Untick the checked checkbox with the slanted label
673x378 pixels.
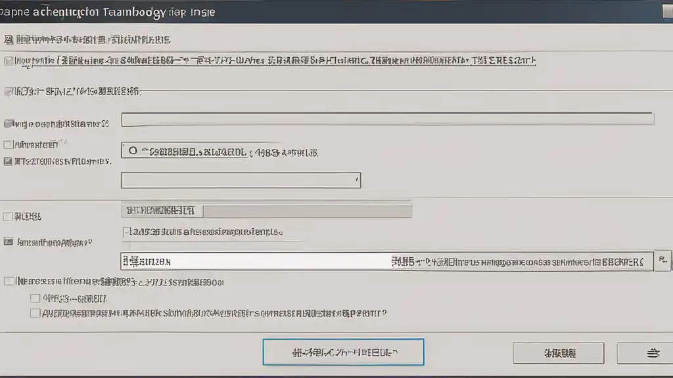click(x=8, y=241)
